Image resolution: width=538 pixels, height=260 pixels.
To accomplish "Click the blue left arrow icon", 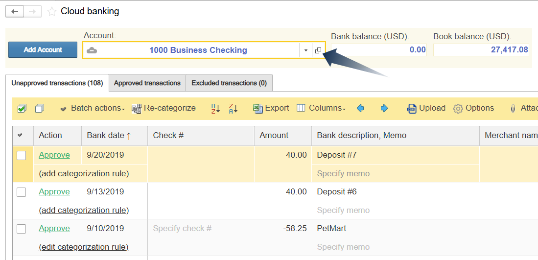I will pyautogui.click(x=361, y=108).
